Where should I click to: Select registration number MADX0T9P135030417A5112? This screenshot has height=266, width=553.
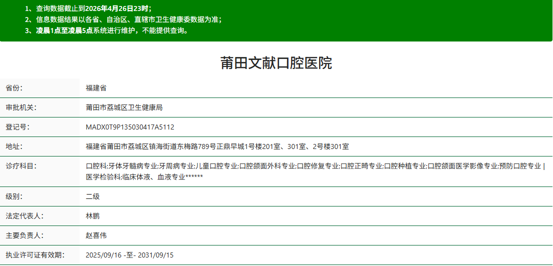[130, 127]
